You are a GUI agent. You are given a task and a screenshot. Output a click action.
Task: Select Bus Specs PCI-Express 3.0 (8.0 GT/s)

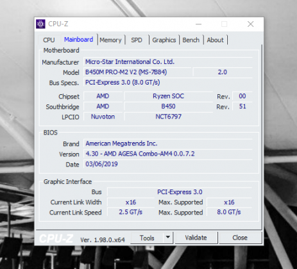pos(168,83)
